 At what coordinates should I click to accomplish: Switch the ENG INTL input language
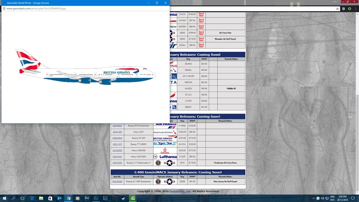click(x=332, y=198)
